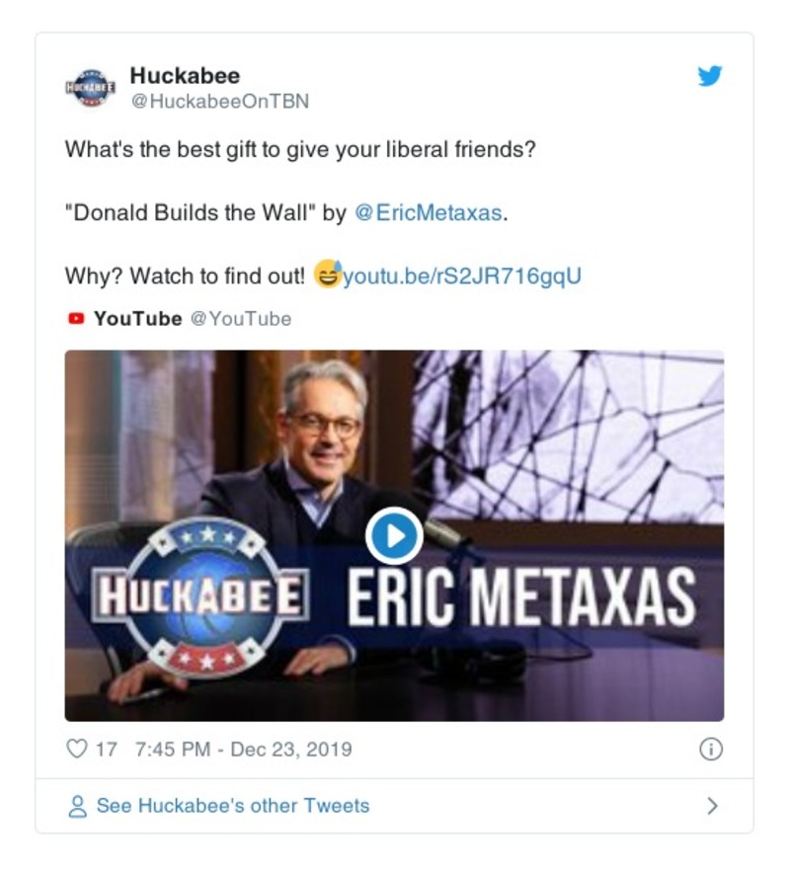The height and width of the screenshot is (870, 789).
Task: Open the @EricMetaxas mention link
Action: (429, 213)
